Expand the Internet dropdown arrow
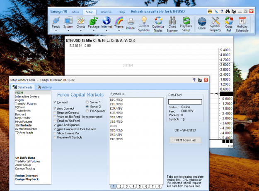The image size is (259, 191). pos(107,31)
